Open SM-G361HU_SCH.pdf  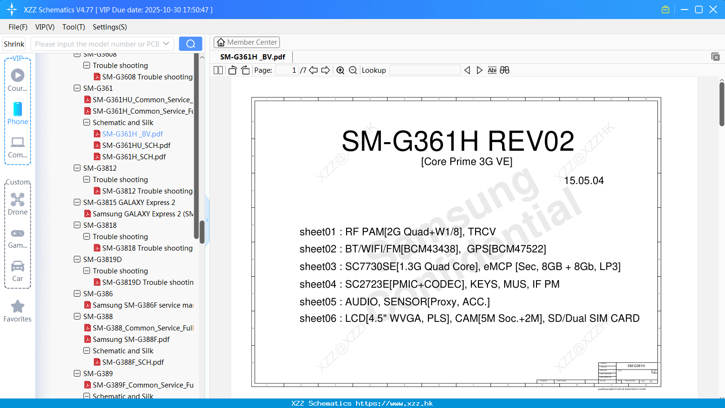pos(136,145)
